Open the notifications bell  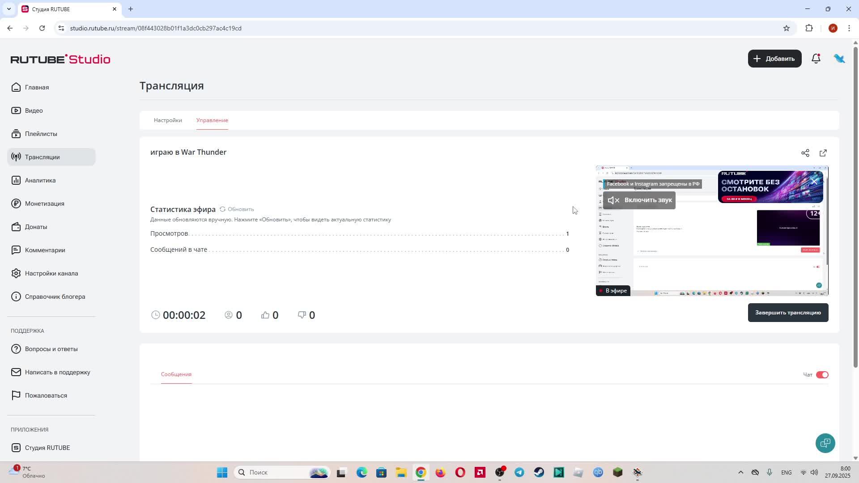coord(816,59)
